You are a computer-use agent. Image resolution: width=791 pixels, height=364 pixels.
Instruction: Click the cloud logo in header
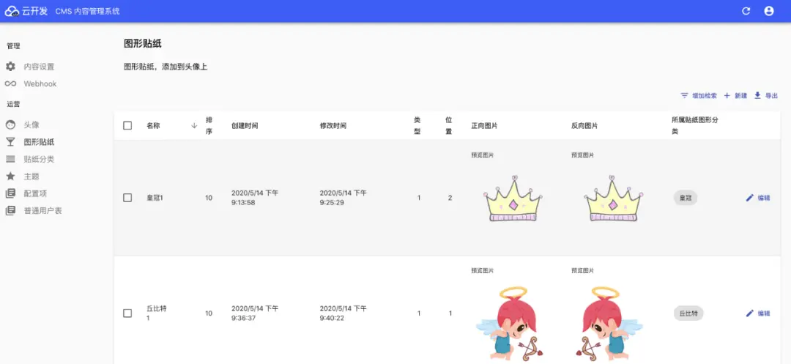[12, 11]
